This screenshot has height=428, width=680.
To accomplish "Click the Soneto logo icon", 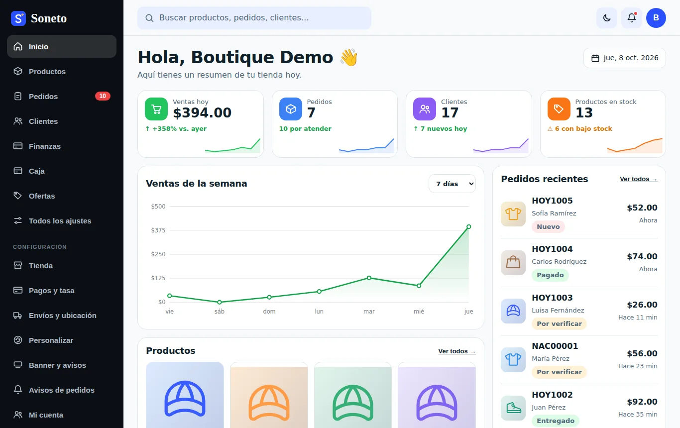I will click(18, 18).
